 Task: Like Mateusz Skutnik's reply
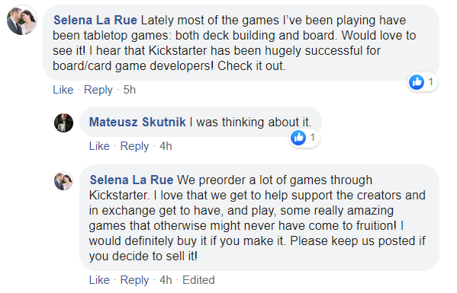[99, 146]
